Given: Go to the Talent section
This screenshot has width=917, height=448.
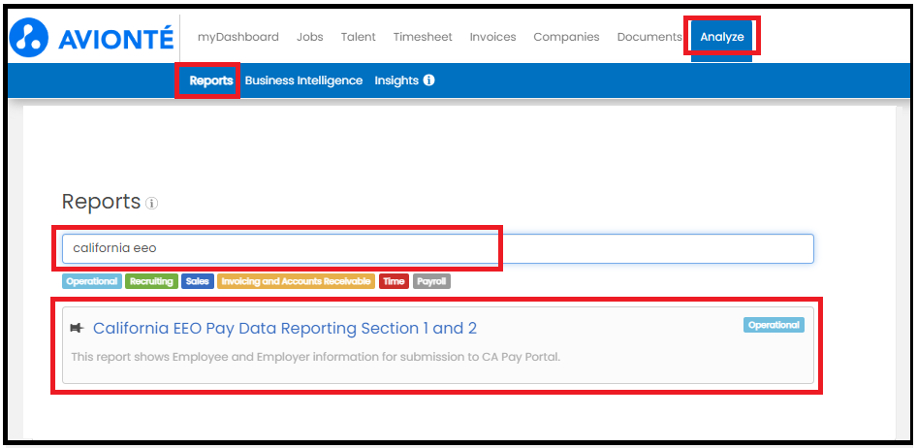Looking at the screenshot, I should [359, 37].
